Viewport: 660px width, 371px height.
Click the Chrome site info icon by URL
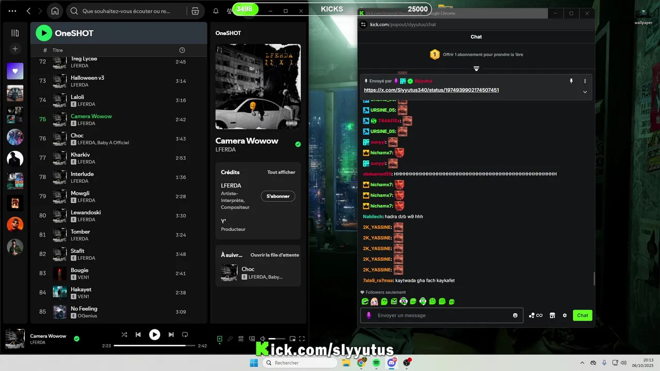point(364,24)
